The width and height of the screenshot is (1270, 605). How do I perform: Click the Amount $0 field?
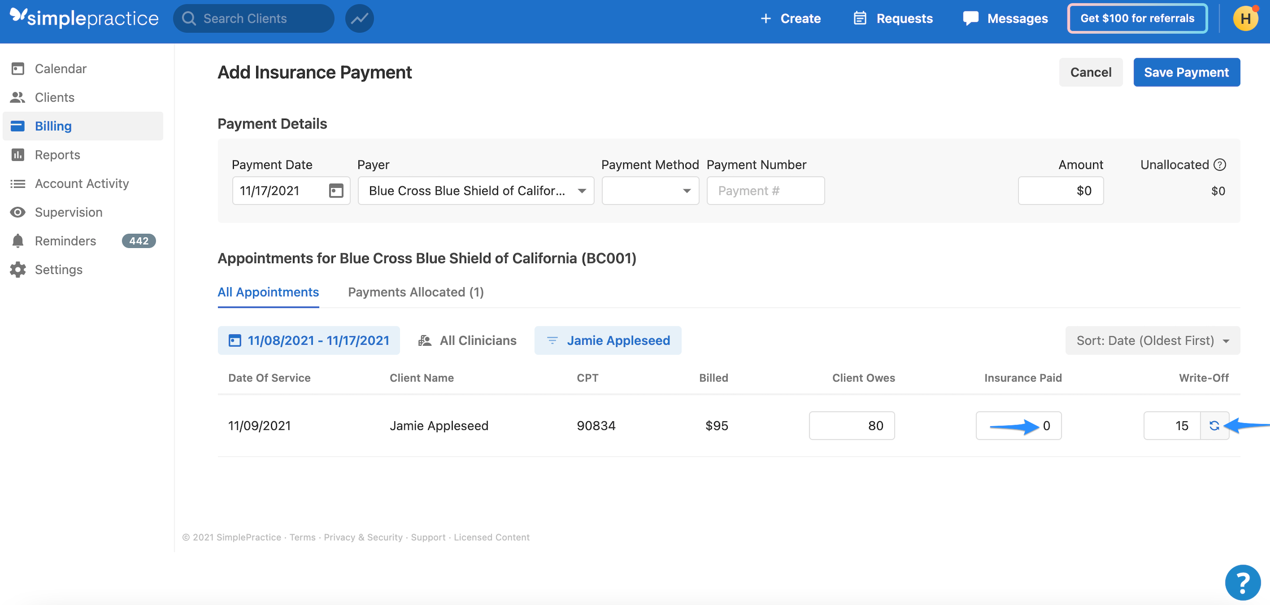1060,190
